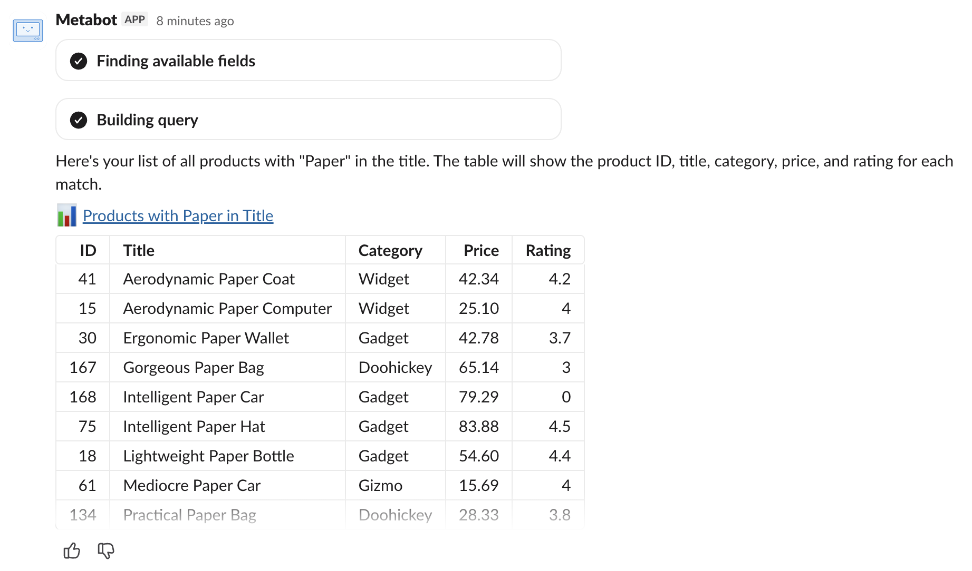Screen dimensions: 972x571
Task: Click the Metabot avatar icon
Action: (x=28, y=30)
